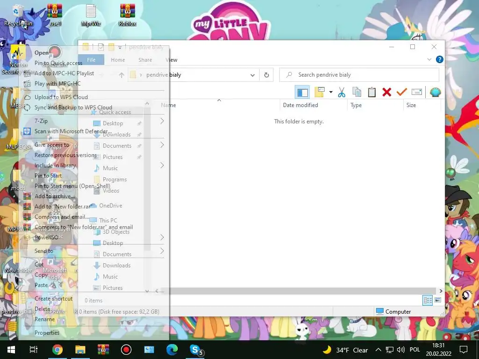Click the Paste clipboard toolbar icon
This screenshot has height=359, width=479.
(371, 92)
